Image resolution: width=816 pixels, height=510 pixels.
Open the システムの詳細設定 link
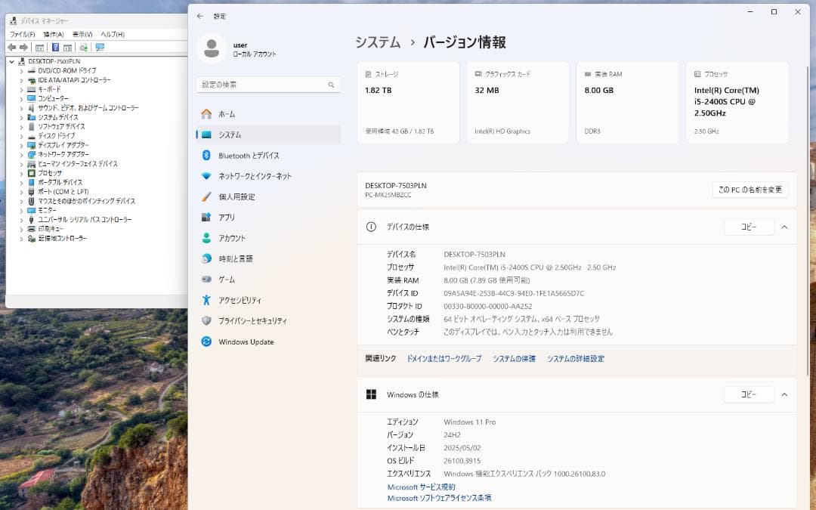(x=576, y=359)
